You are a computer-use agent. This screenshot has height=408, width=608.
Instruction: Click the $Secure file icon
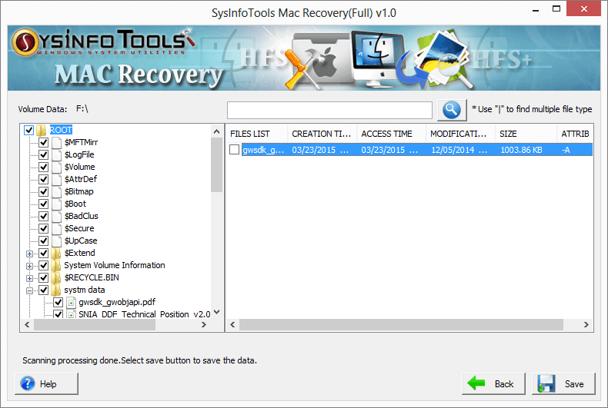[57, 228]
